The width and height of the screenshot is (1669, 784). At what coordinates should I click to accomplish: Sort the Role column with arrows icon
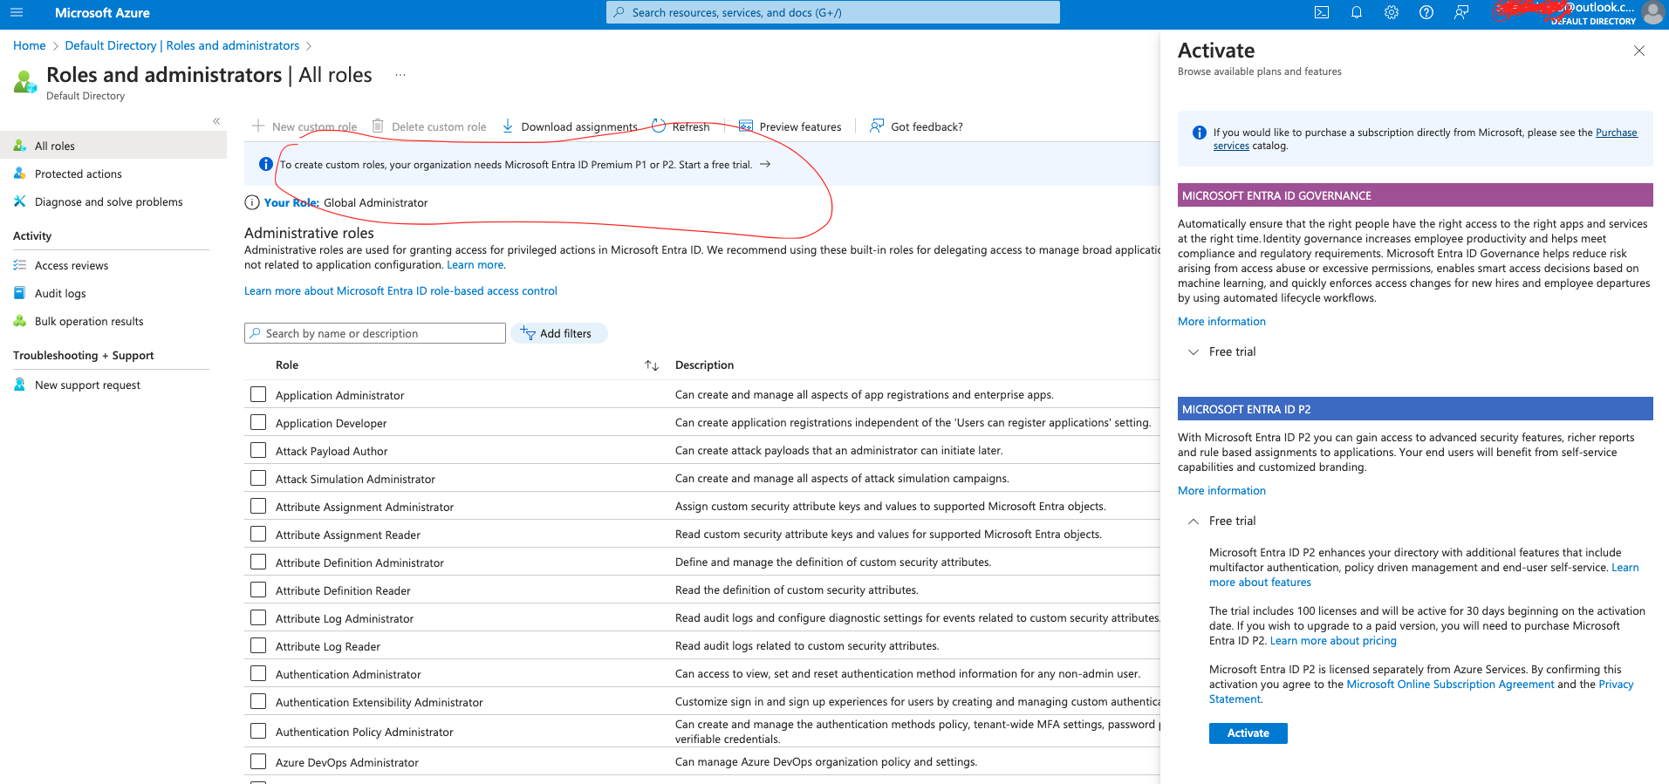[x=652, y=365]
